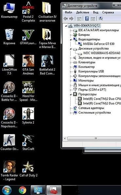Open the Герои Меча и Магии folder
The image size is (121, 195).
click(47, 38)
